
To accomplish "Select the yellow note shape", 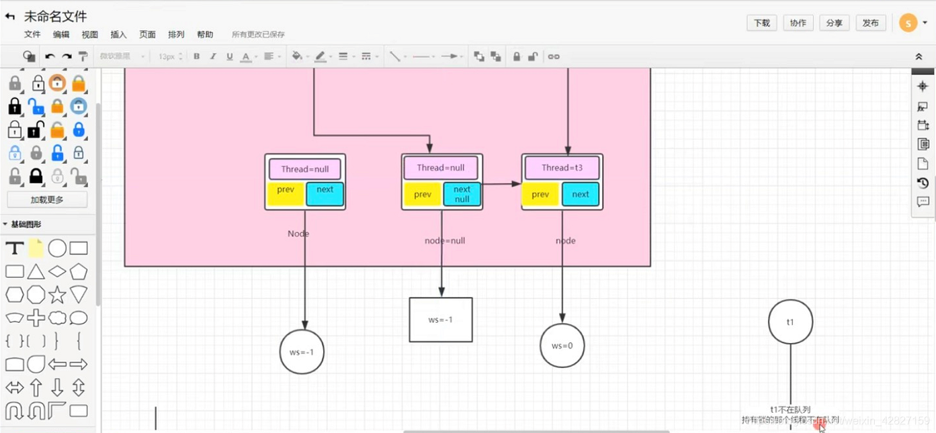I will (x=36, y=248).
